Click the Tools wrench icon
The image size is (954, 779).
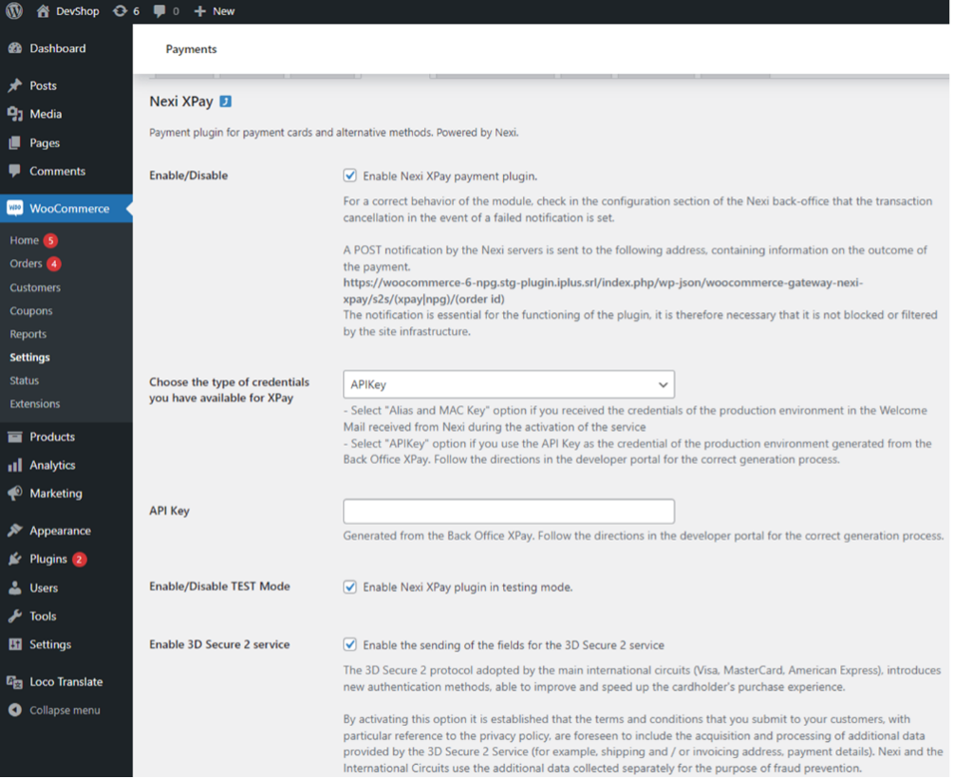pyautogui.click(x=15, y=616)
